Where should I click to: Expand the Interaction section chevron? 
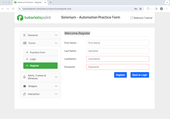point(56,94)
